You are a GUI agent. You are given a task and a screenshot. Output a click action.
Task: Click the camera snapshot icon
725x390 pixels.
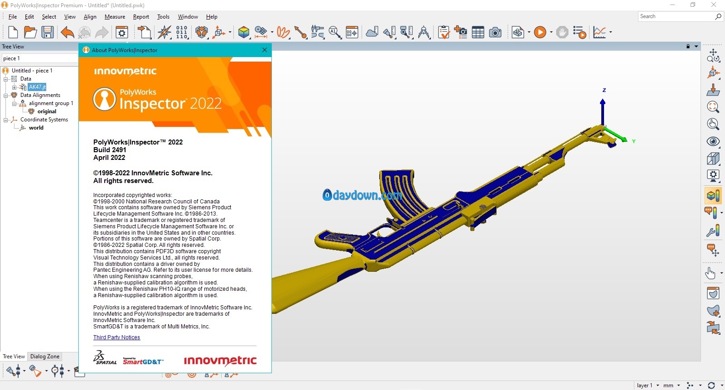(495, 32)
